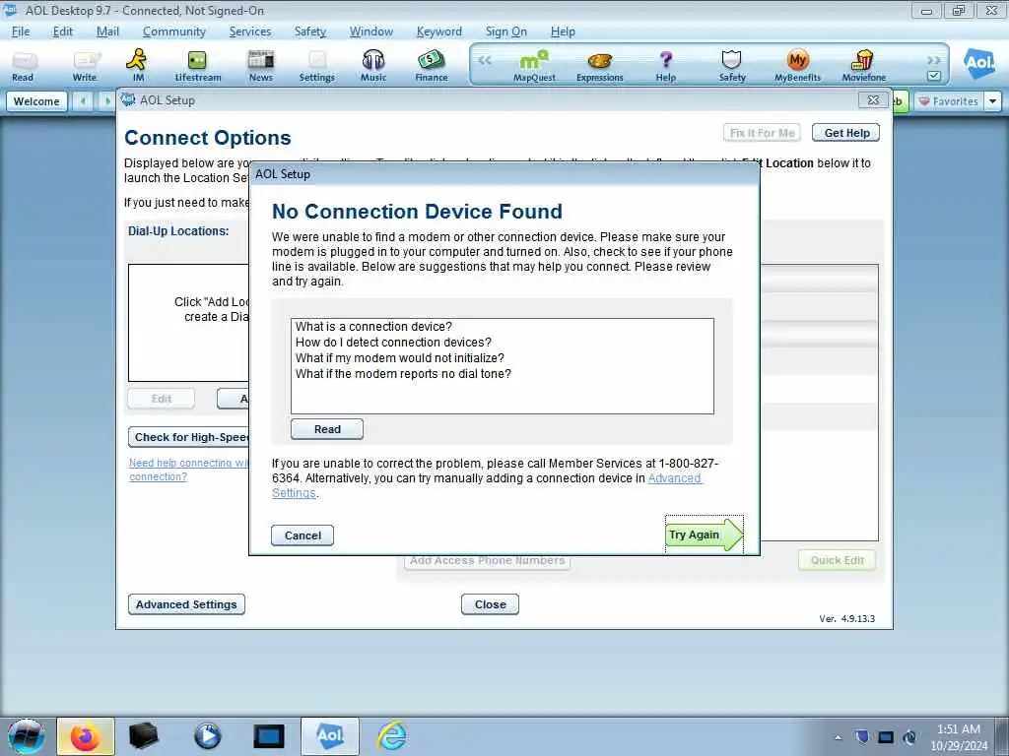Image resolution: width=1009 pixels, height=756 pixels.
Task: Open the Mail menu
Action: (x=107, y=31)
